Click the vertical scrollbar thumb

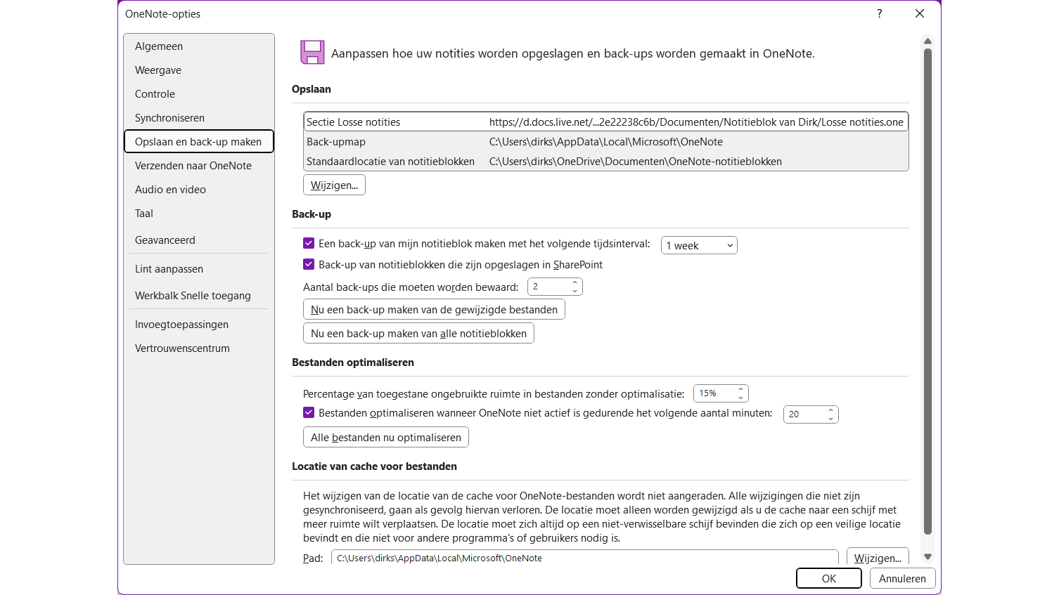tap(928, 292)
